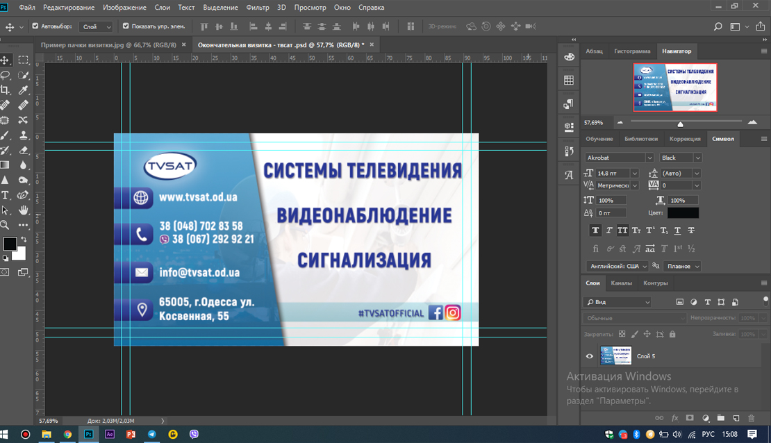Click the text color swatch Цвет
The height and width of the screenshot is (443, 771).
point(683,213)
